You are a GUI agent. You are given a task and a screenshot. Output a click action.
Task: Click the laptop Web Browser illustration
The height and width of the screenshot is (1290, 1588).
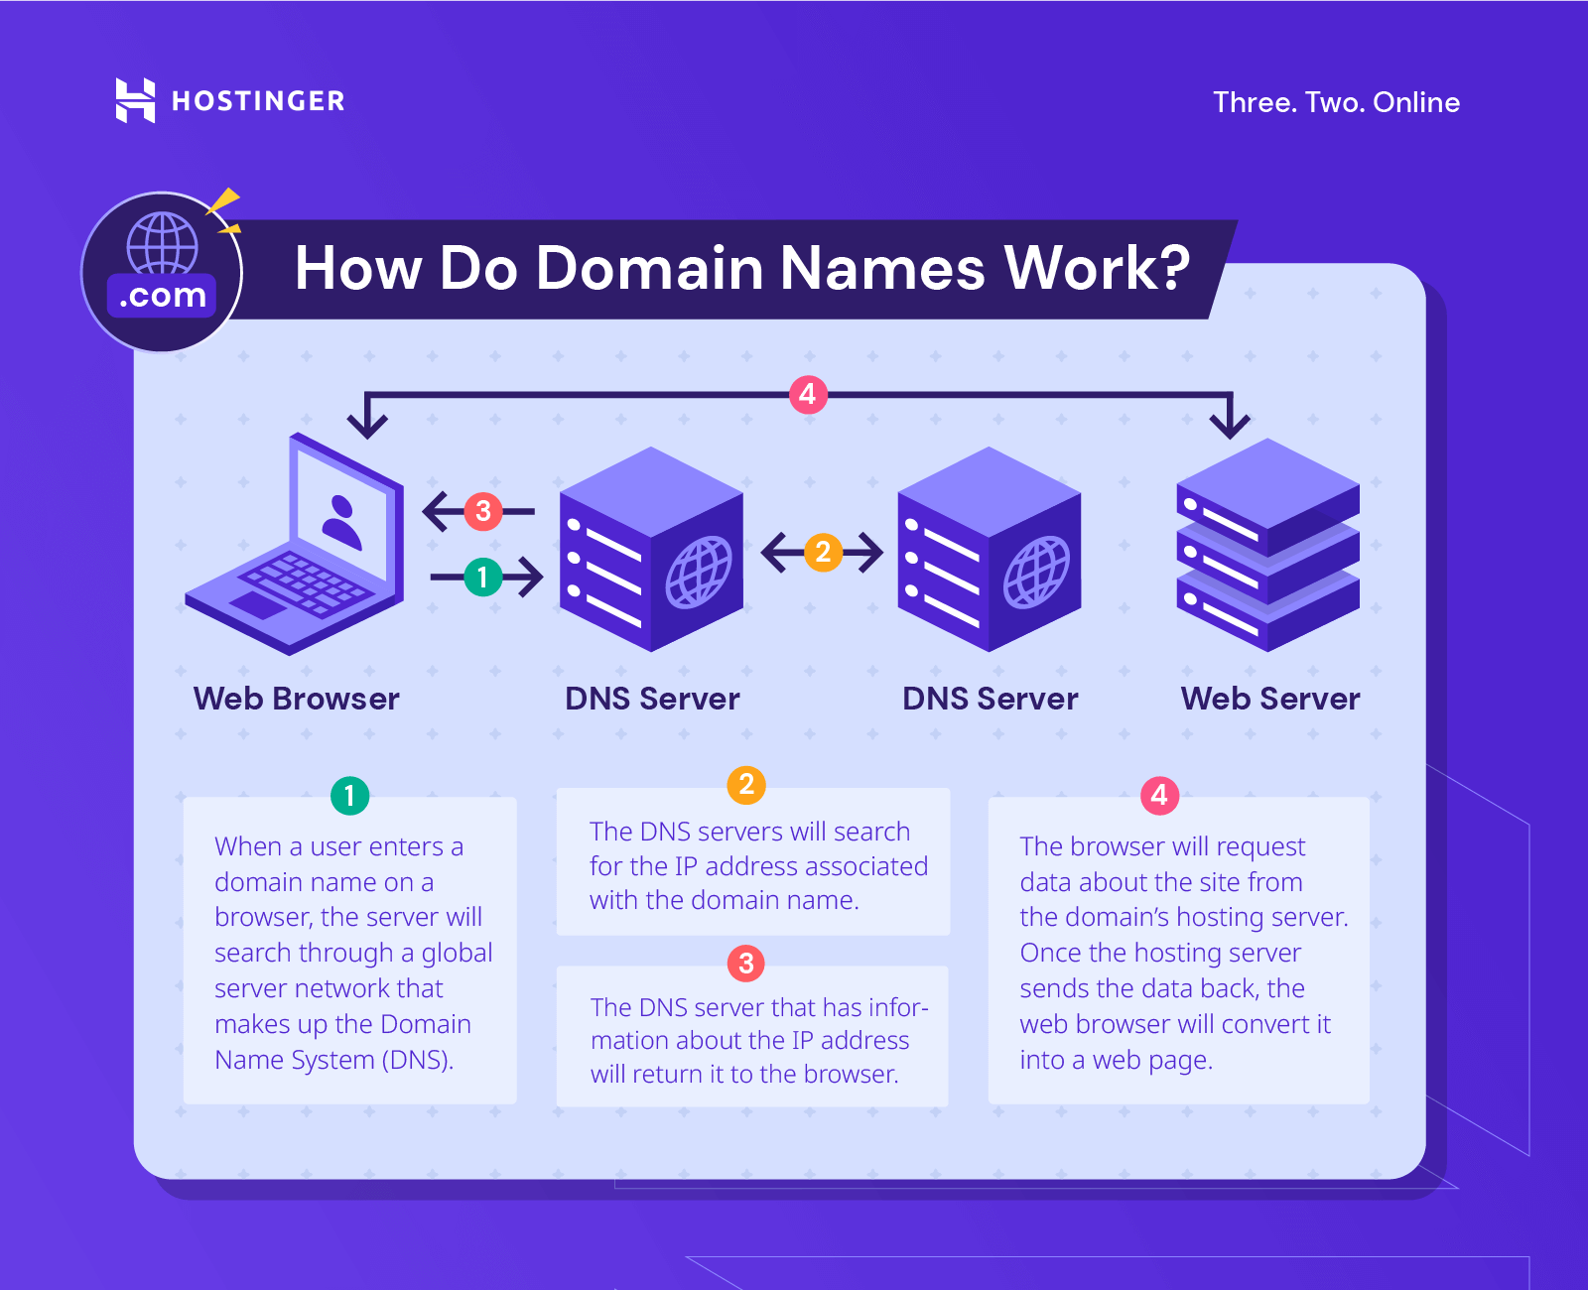click(295, 544)
